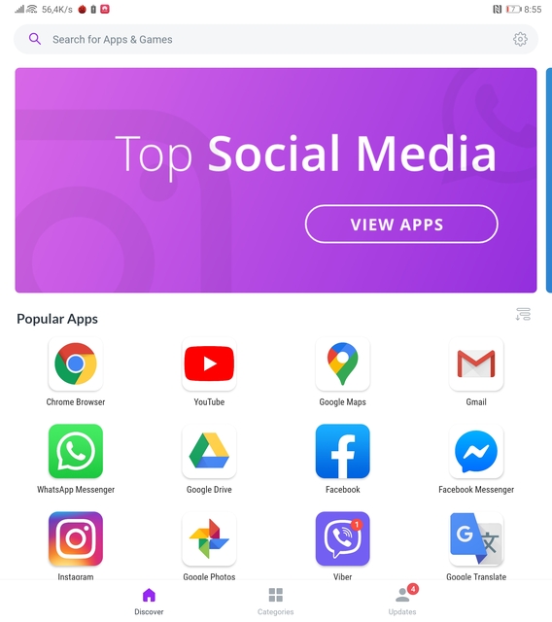The image size is (552, 622).
Task: Open the YouTube app icon
Action: tap(209, 363)
